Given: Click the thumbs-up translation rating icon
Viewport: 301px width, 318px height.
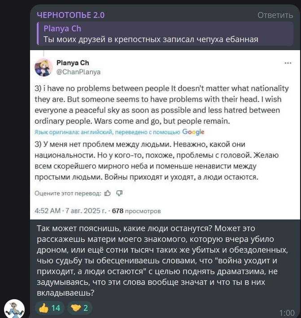Looking at the screenshot, I should (107, 193).
